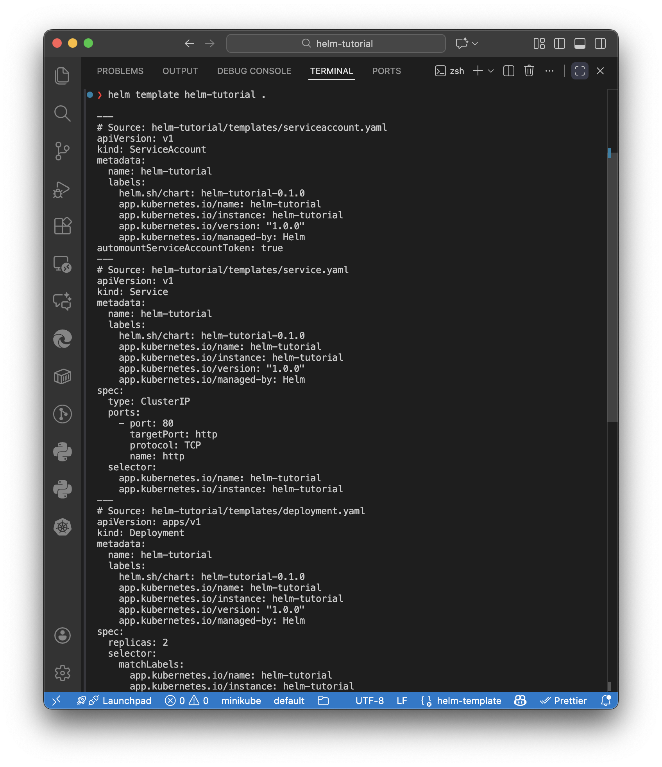Screen dimensions: 662x767
Task: Open the Explorer view in activity bar
Action: (x=62, y=76)
